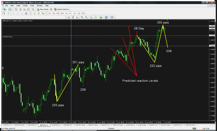Expand the Profiles dropdown arrow
The image size is (217, 131).
pyautogui.click(x=12, y=9)
